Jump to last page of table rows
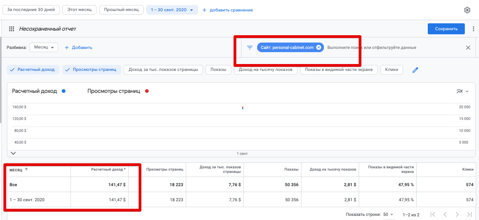The width and height of the screenshot is (479, 220). coord(469,215)
